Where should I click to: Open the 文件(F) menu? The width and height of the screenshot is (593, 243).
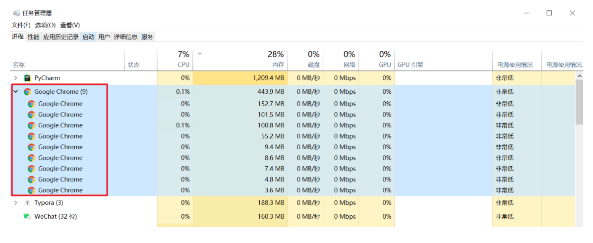point(21,25)
